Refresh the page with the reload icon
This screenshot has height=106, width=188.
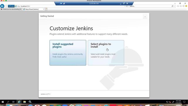click(x=127, y=6)
